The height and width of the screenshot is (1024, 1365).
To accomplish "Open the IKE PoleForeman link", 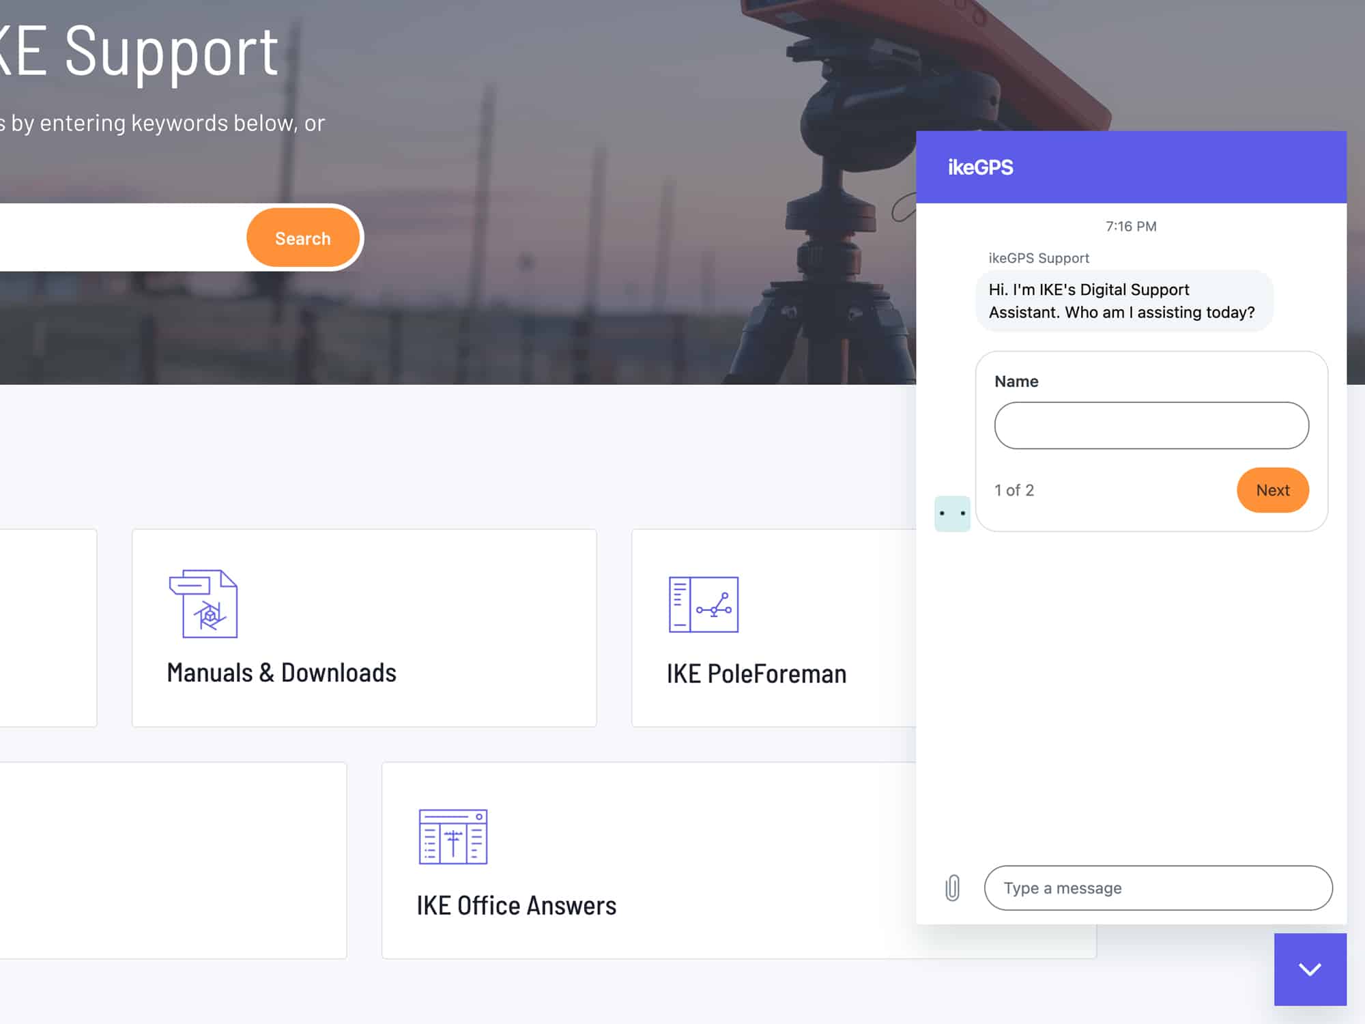I will point(756,674).
